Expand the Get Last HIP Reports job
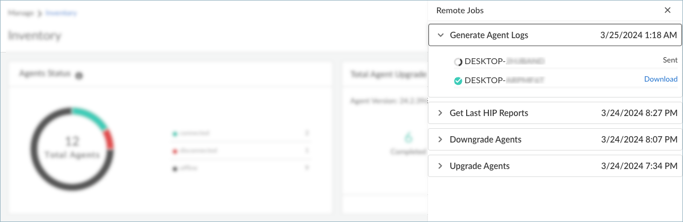The height and width of the screenshot is (222, 683). (440, 113)
